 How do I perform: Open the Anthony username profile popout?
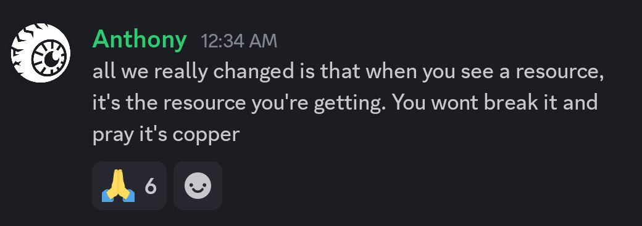point(140,41)
